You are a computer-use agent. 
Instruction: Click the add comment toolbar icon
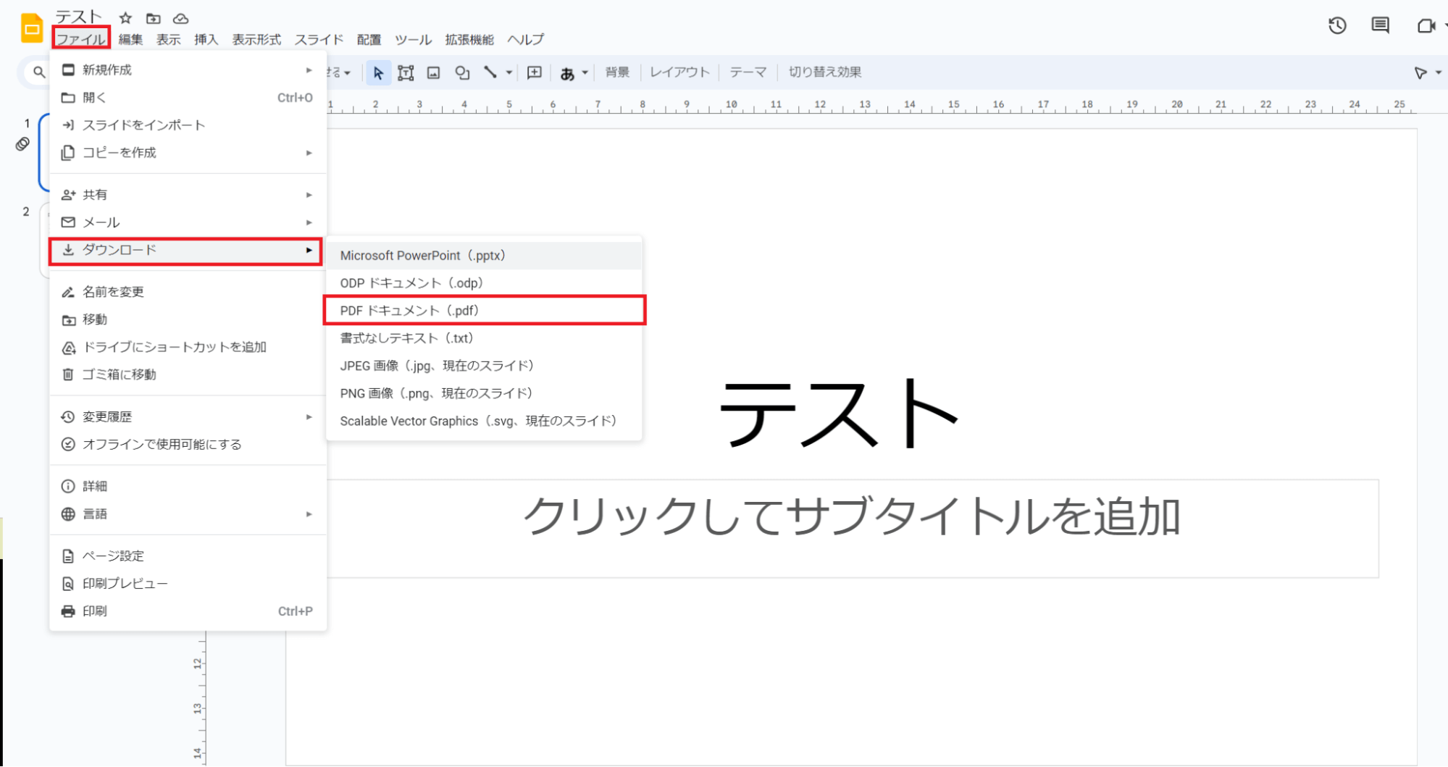pos(534,72)
